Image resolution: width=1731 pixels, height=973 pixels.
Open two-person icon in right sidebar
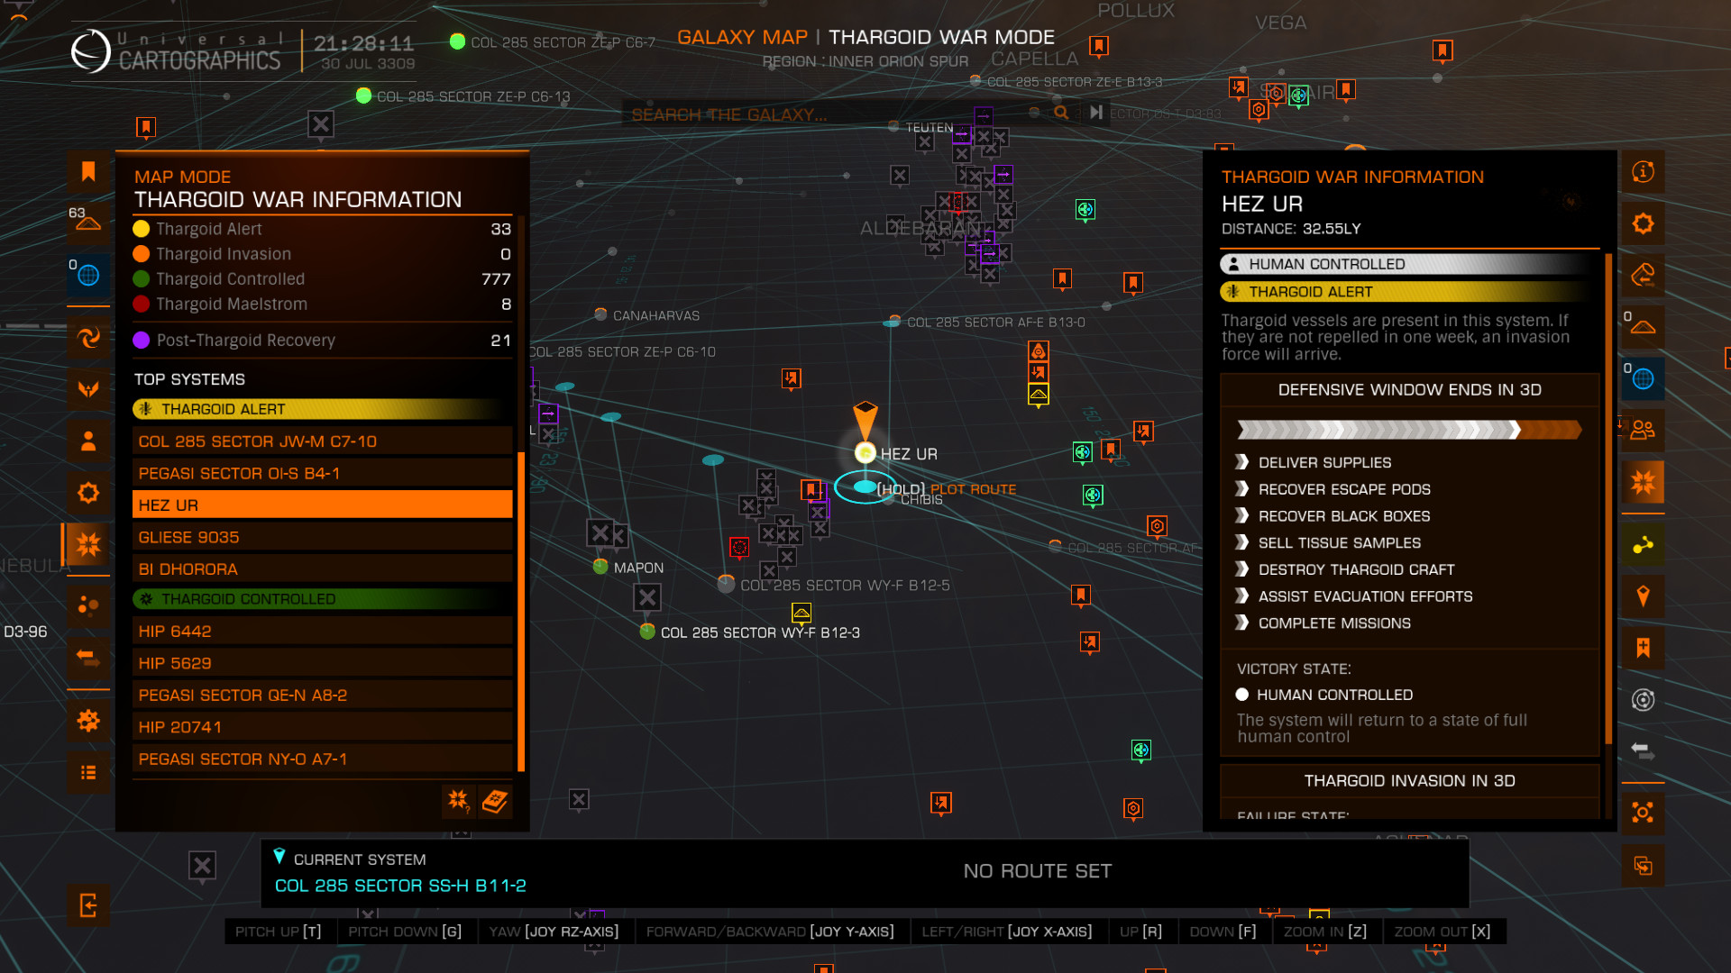pyautogui.click(x=1643, y=430)
